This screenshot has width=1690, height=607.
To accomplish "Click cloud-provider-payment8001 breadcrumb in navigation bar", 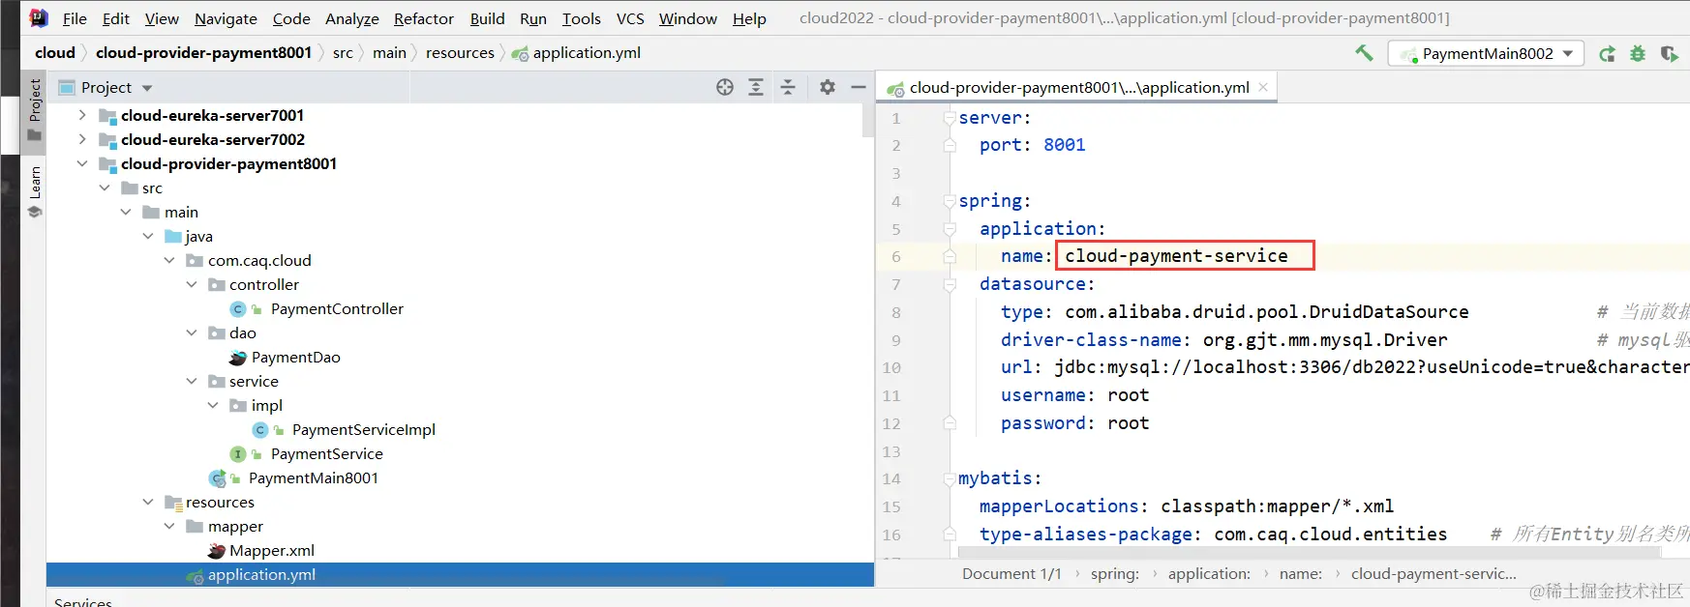I will [x=203, y=53].
